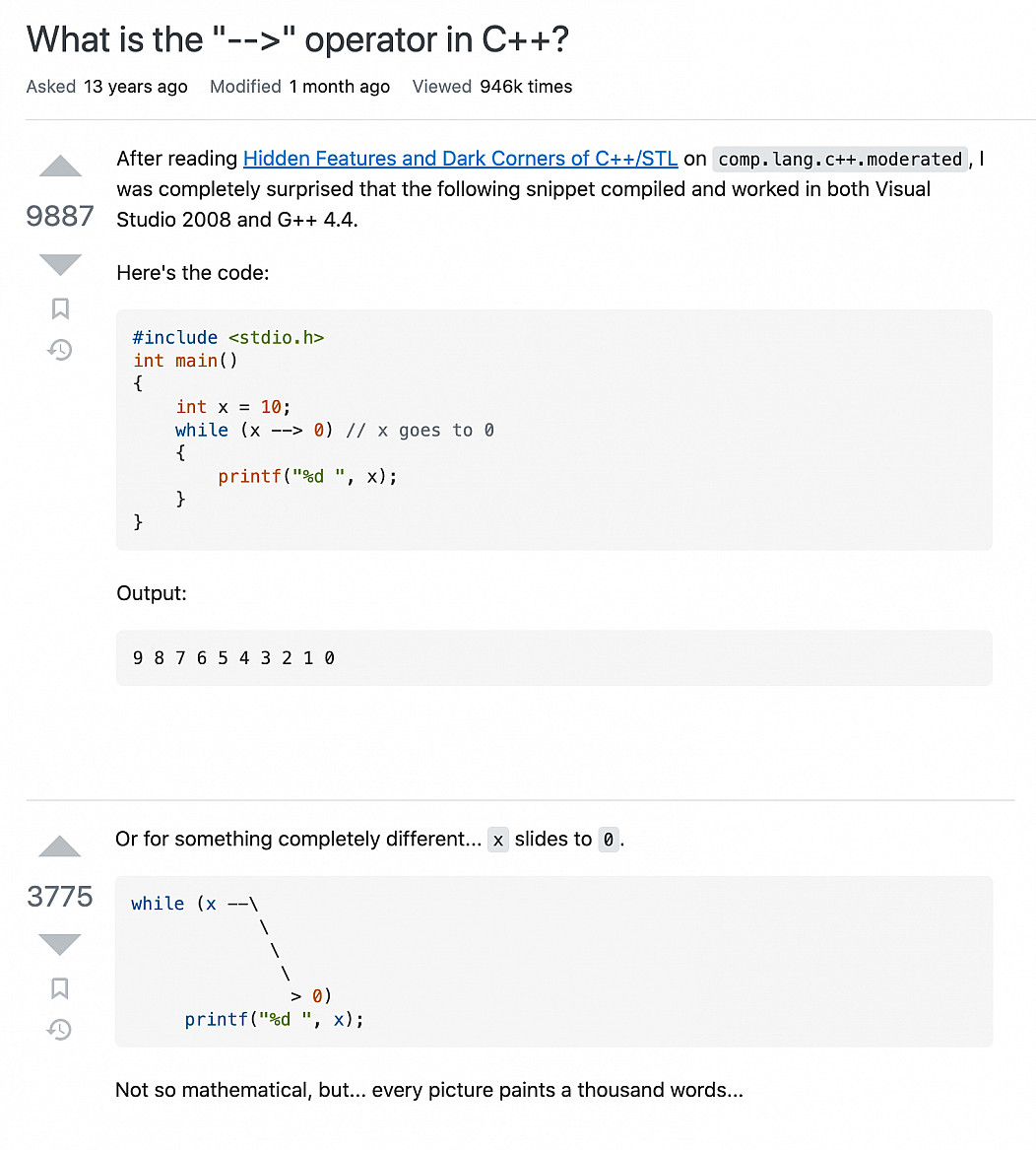The height and width of the screenshot is (1150, 1036).
Task: Click the "Asked 13 years ago" text
Action: [x=106, y=87]
